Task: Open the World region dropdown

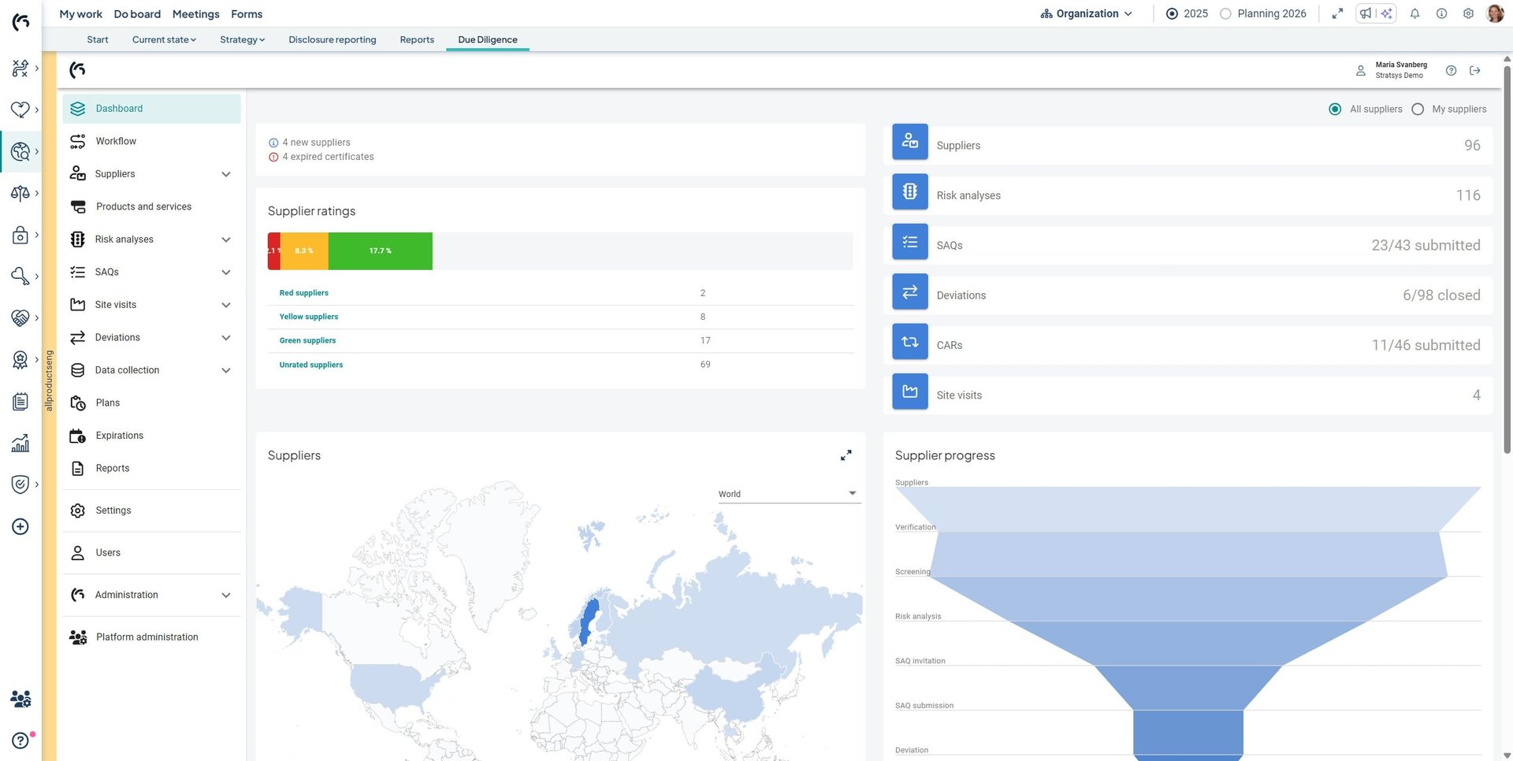Action: (x=786, y=494)
